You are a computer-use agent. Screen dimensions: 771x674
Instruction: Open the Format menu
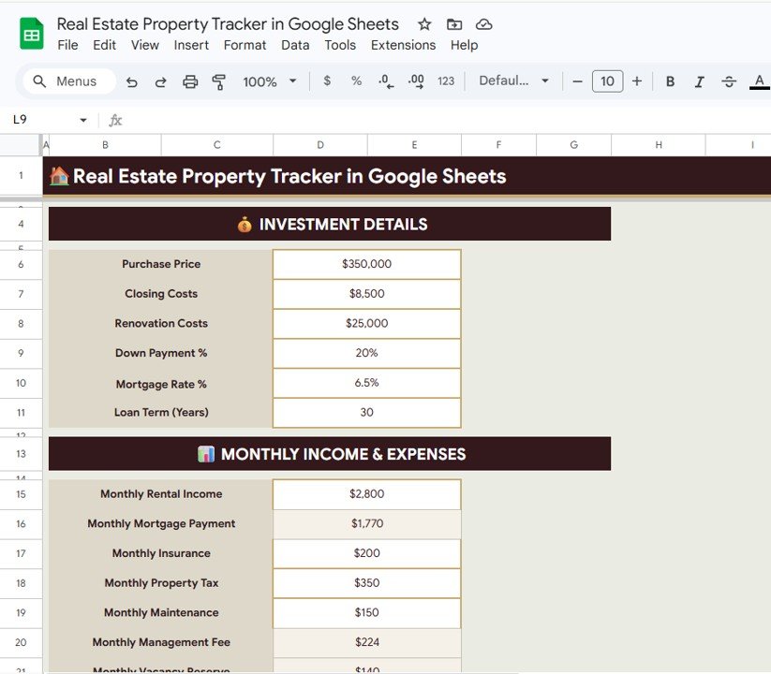point(245,45)
